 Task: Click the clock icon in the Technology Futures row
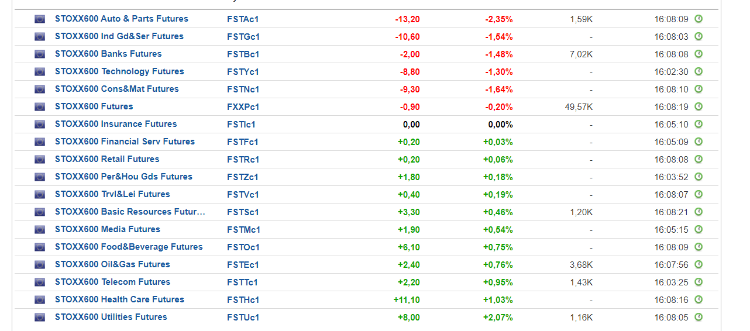pos(699,71)
